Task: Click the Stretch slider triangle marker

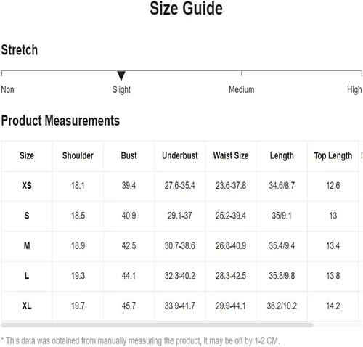Action: click(x=121, y=75)
